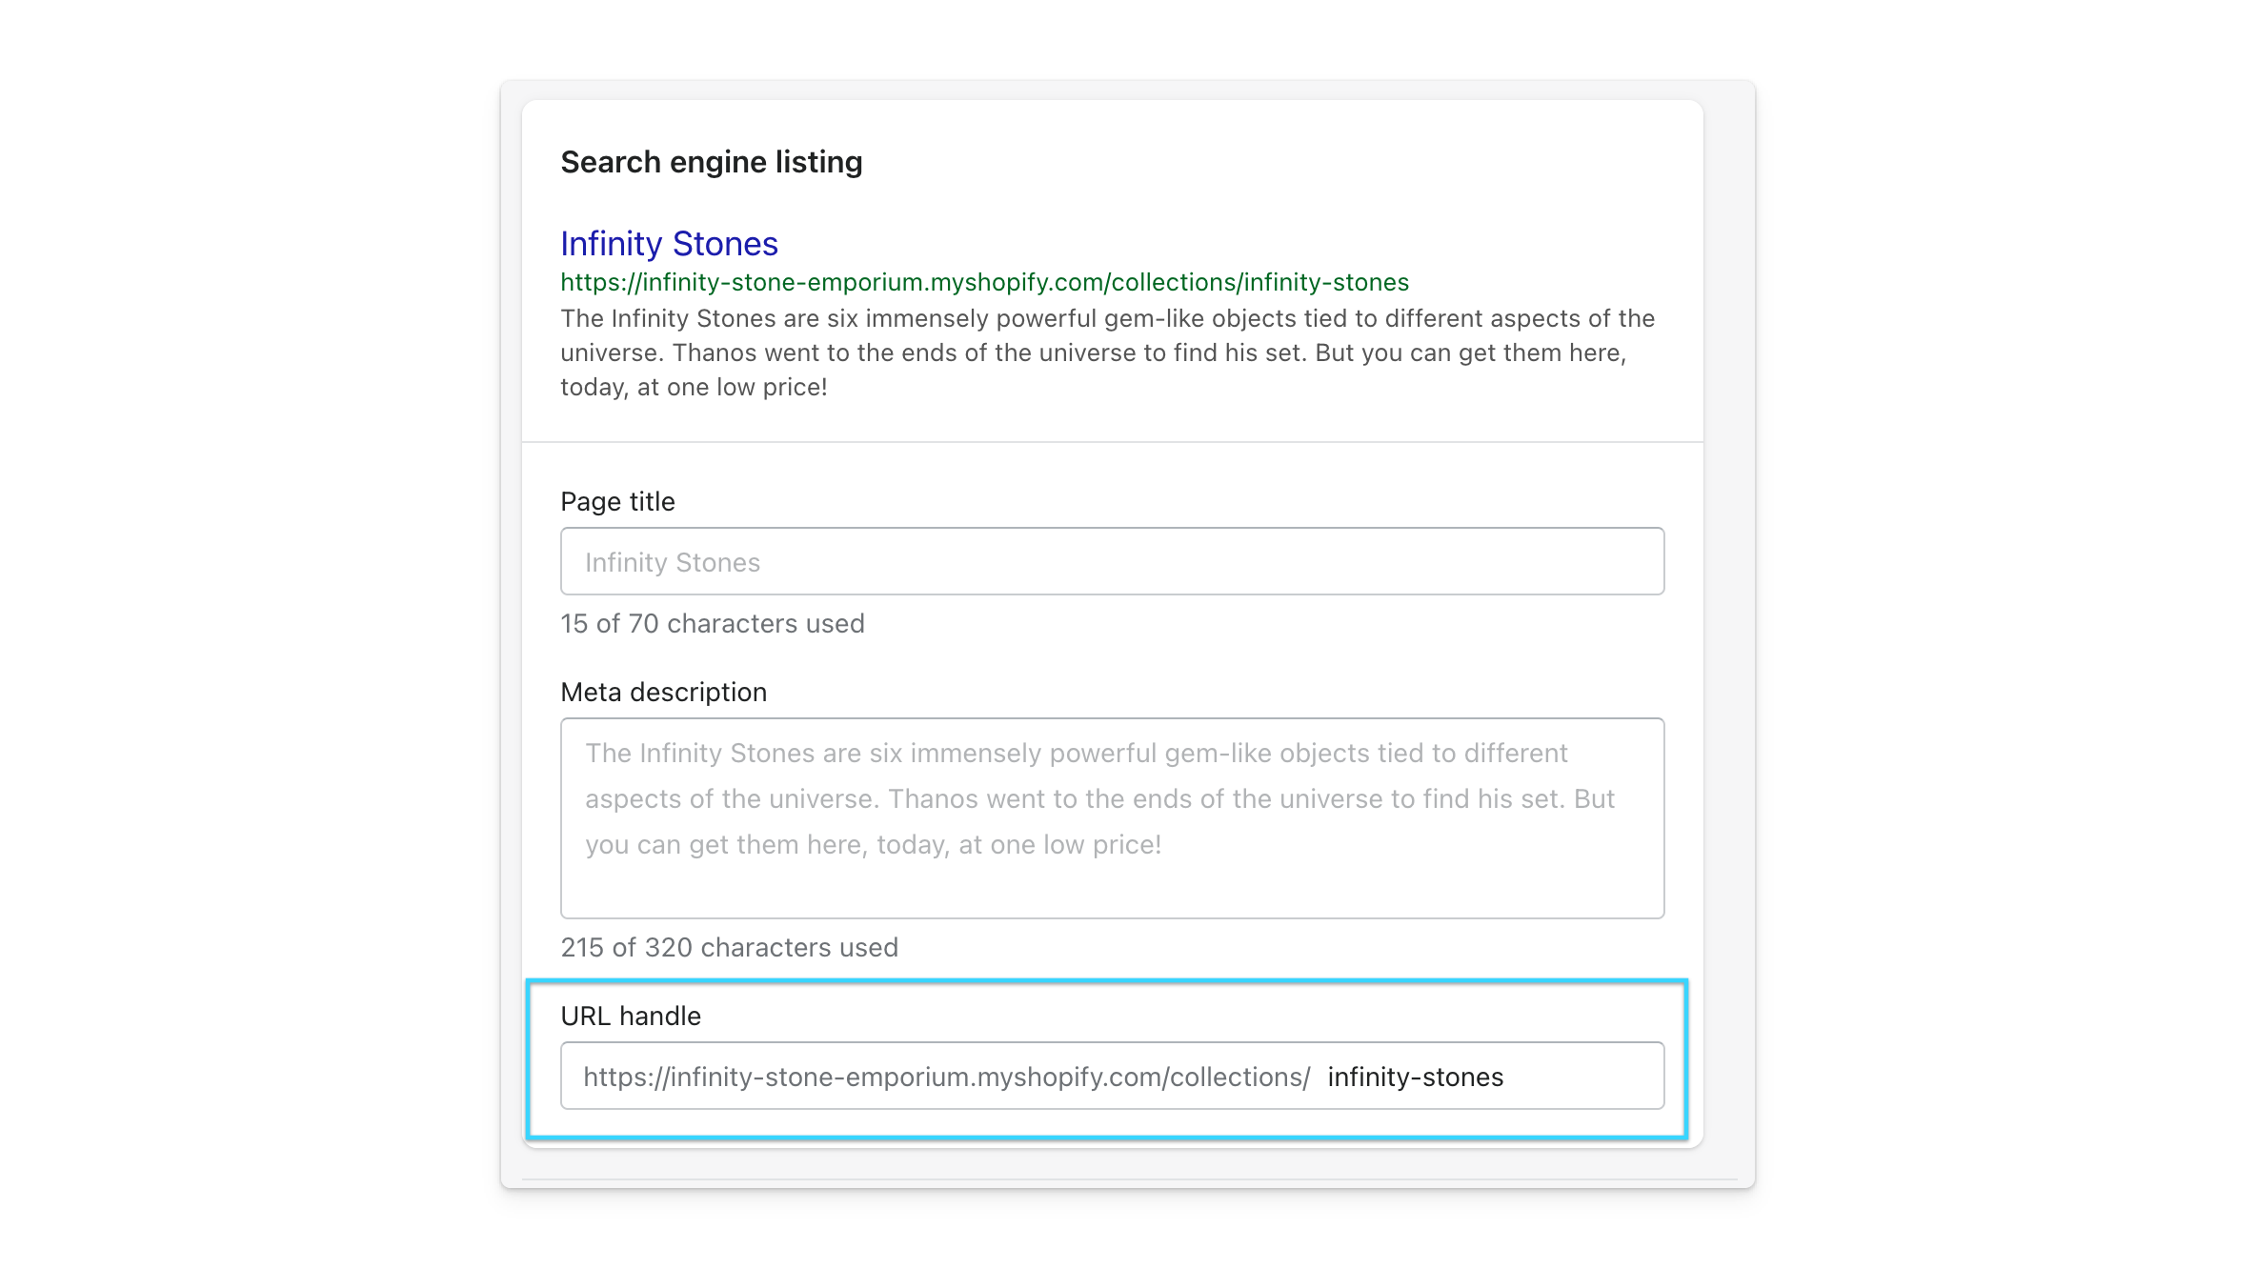
Task: Click the Search engine listing heading
Action: click(711, 162)
